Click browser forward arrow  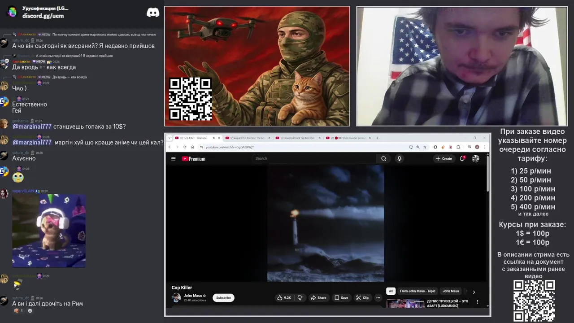click(177, 147)
